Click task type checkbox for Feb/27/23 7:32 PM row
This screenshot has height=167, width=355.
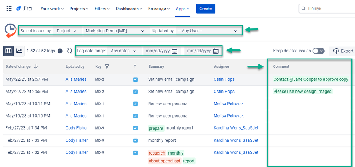pyautogui.click(x=135, y=153)
